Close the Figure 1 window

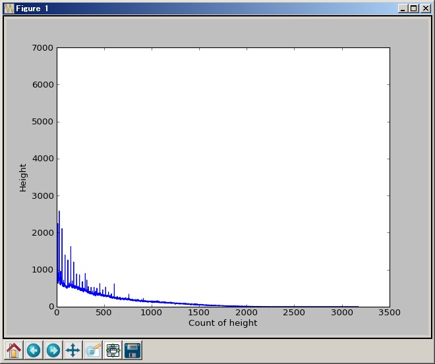[x=425, y=9]
